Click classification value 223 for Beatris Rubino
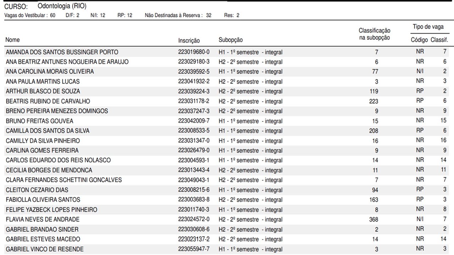Viewport: 454px width, 255px height. 374,101
